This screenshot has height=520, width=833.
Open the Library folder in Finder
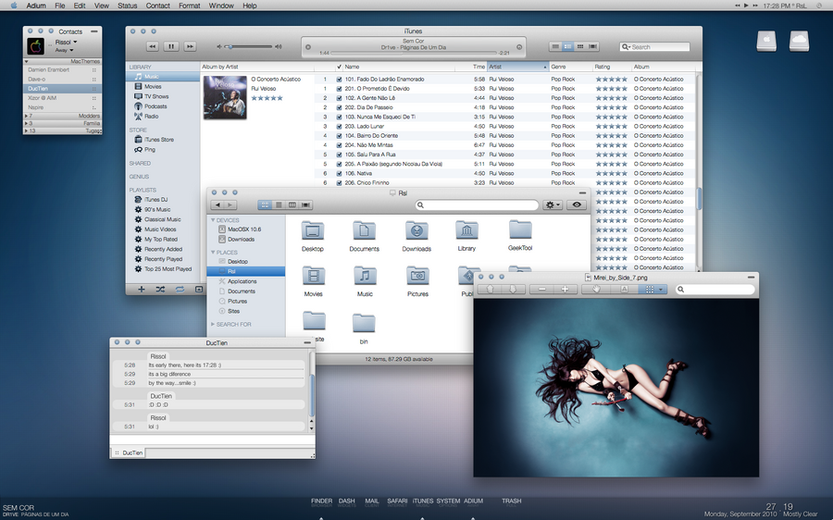tap(466, 236)
